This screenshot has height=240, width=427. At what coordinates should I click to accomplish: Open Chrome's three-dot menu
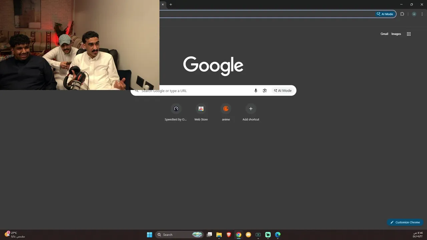coord(422,14)
